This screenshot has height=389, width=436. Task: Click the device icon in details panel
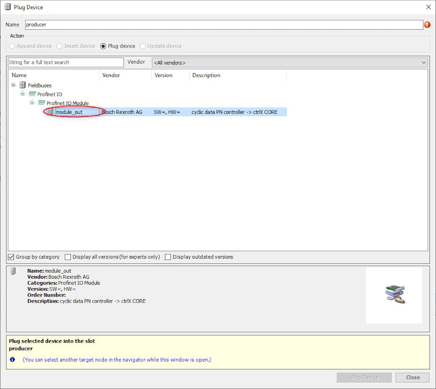tap(13, 271)
